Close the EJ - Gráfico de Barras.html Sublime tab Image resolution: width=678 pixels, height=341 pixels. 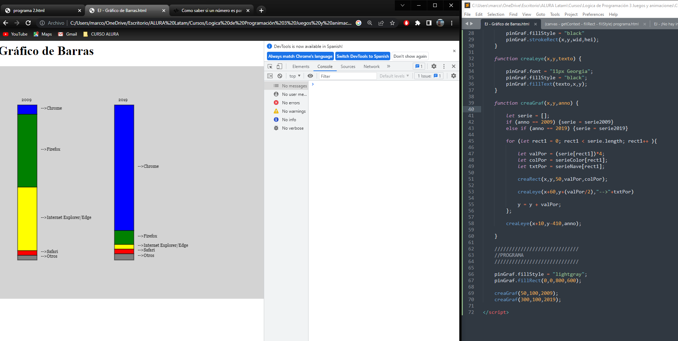[535, 24]
